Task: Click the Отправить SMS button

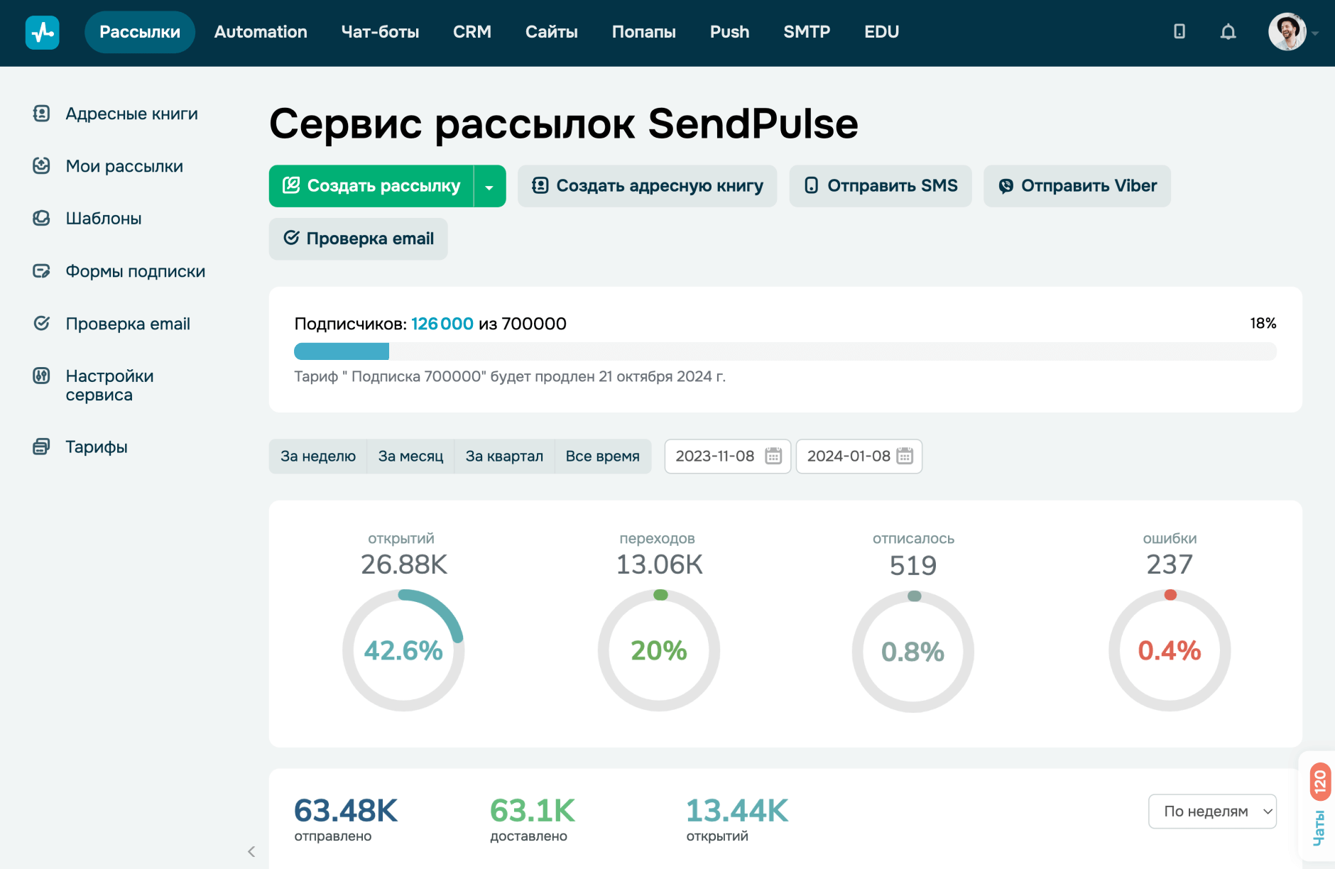Action: tap(881, 187)
